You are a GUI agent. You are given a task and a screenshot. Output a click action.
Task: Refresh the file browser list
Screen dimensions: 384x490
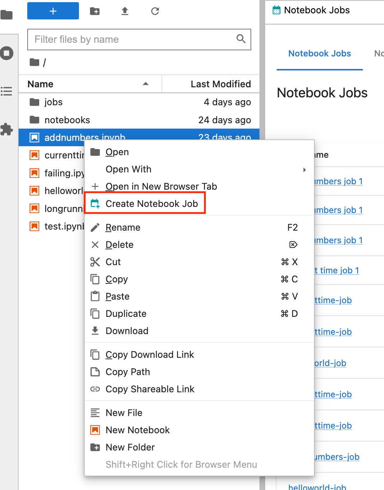coord(155,11)
